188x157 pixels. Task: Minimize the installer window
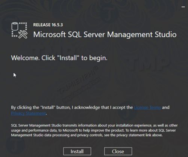(x=183, y=7)
